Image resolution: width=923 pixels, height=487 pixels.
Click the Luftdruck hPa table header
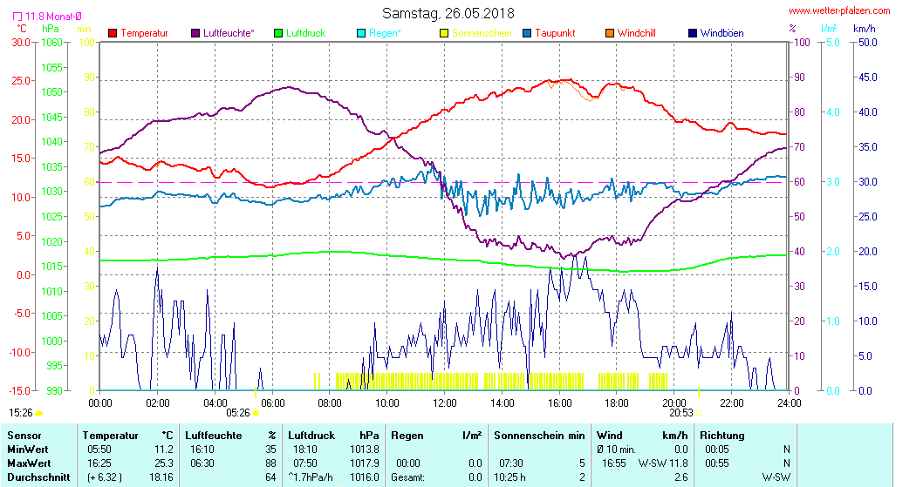pos(333,436)
